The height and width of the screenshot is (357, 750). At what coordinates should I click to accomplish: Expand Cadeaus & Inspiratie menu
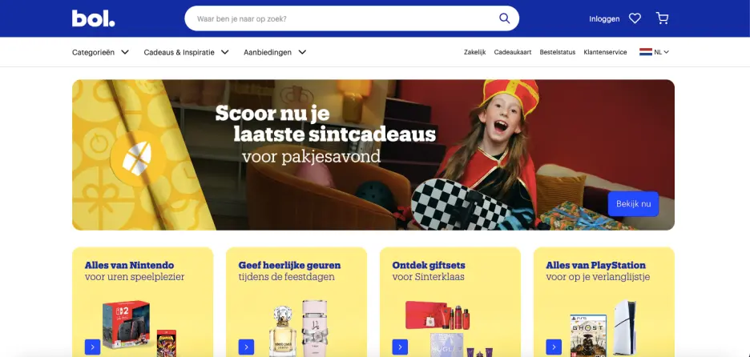[186, 53]
